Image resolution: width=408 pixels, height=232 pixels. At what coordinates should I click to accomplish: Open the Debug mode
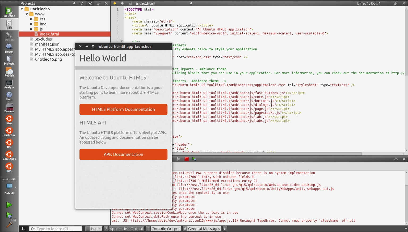coord(9,48)
